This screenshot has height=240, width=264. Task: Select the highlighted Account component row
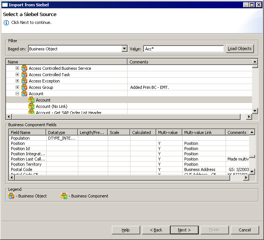[x=129, y=100]
